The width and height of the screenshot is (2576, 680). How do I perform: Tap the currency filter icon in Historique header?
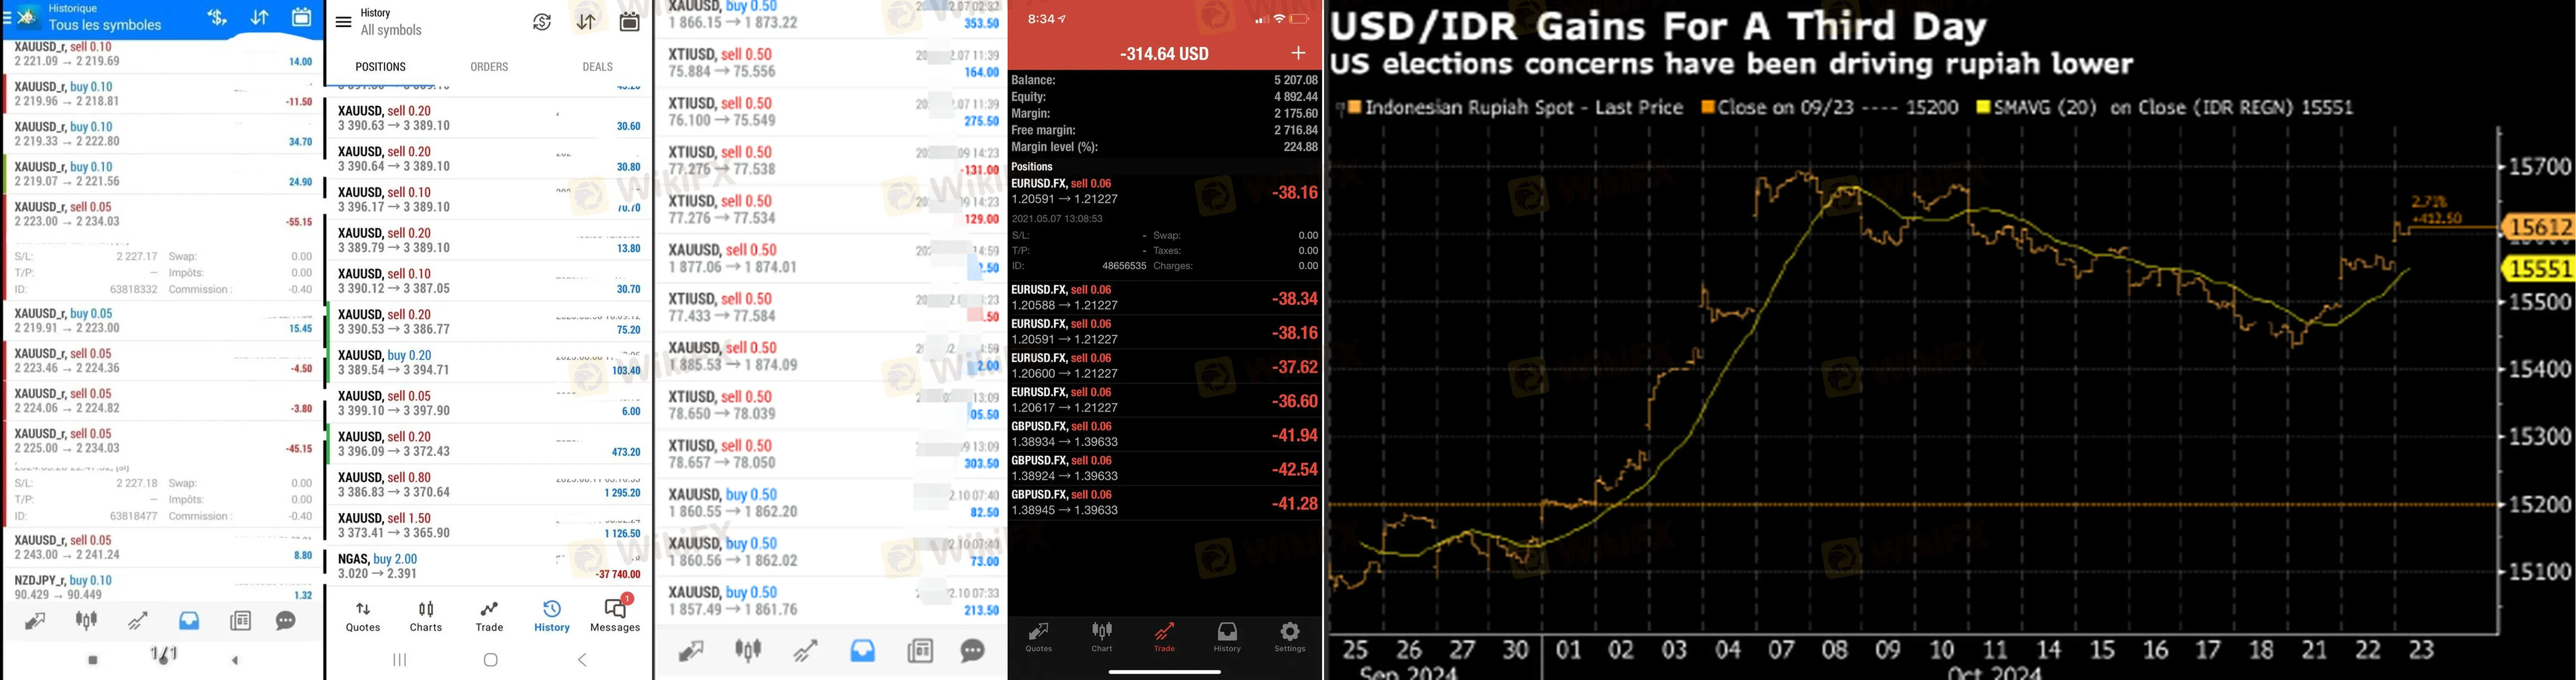tap(217, 17)
